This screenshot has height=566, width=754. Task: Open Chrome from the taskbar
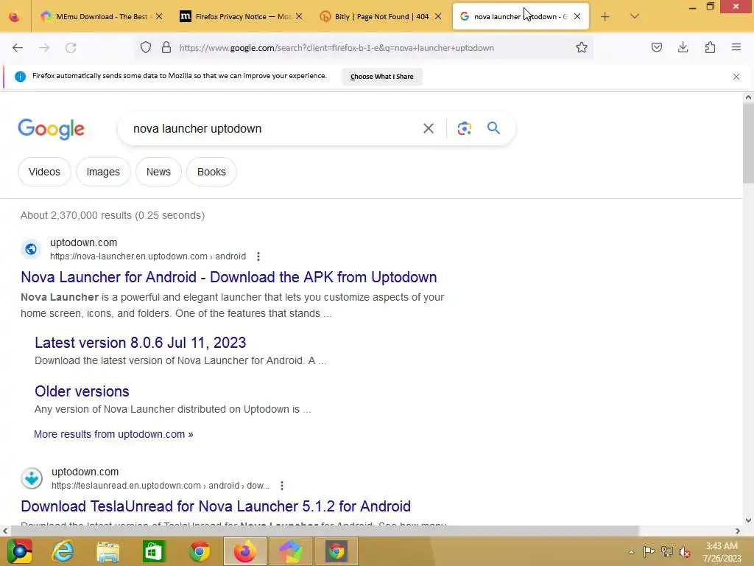pyautogui.click(x=199, y=551)
